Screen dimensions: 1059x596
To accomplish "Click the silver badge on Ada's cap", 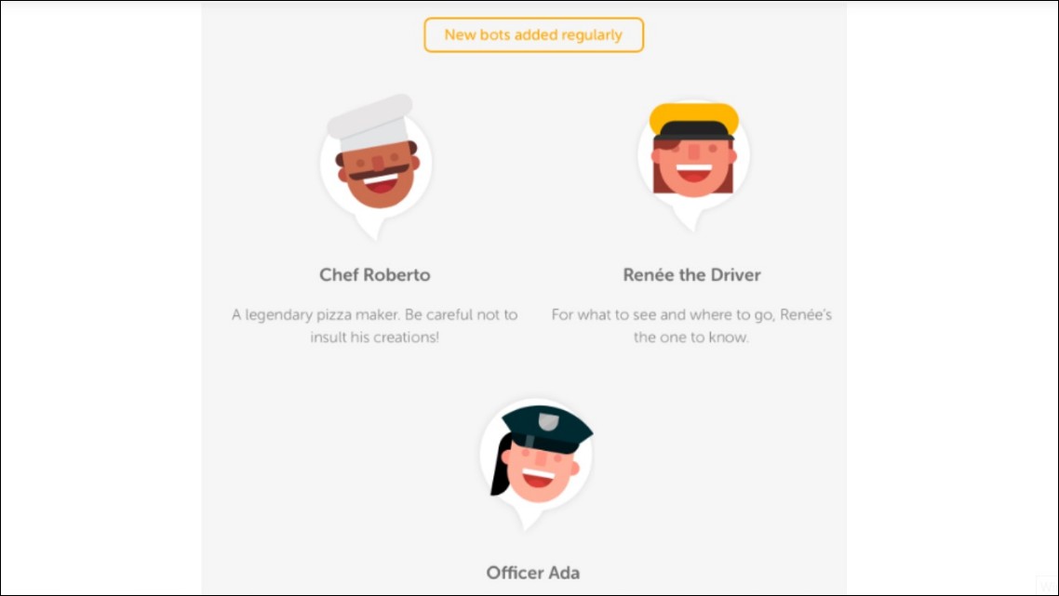I will click(548, 422).
